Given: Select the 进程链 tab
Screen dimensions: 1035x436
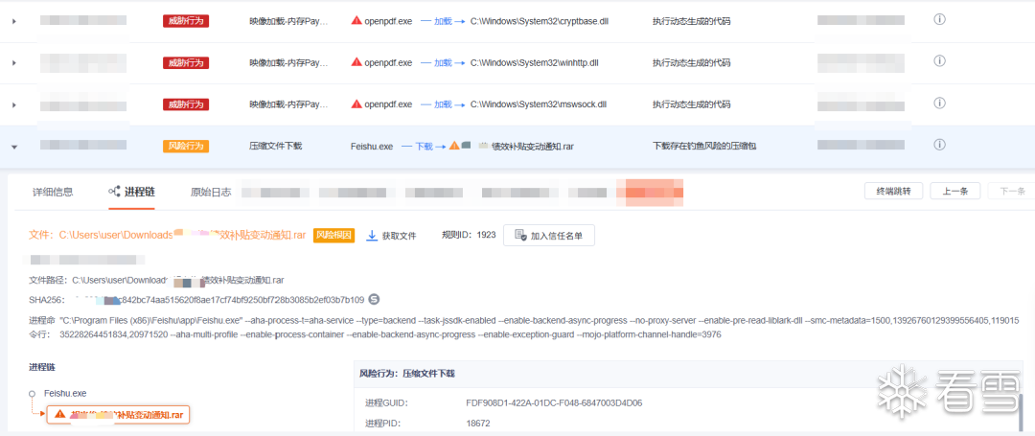Looking at the screenshot, I should click(132, 192).
